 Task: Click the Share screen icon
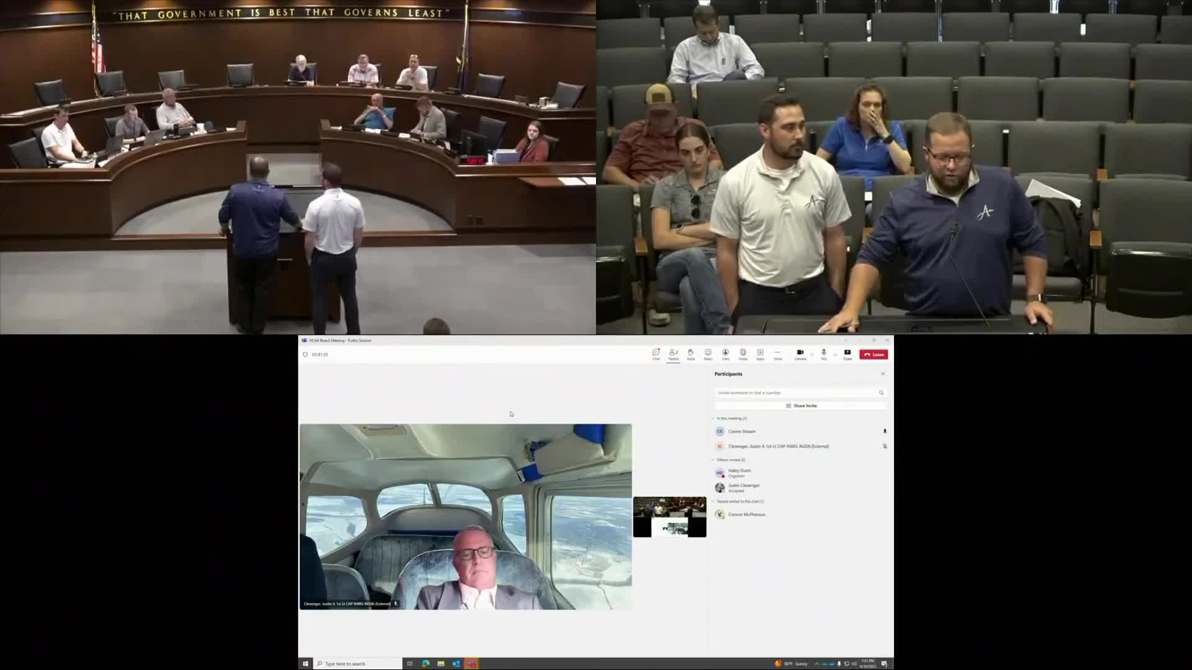pyautogui.click(x=847, y=354)
